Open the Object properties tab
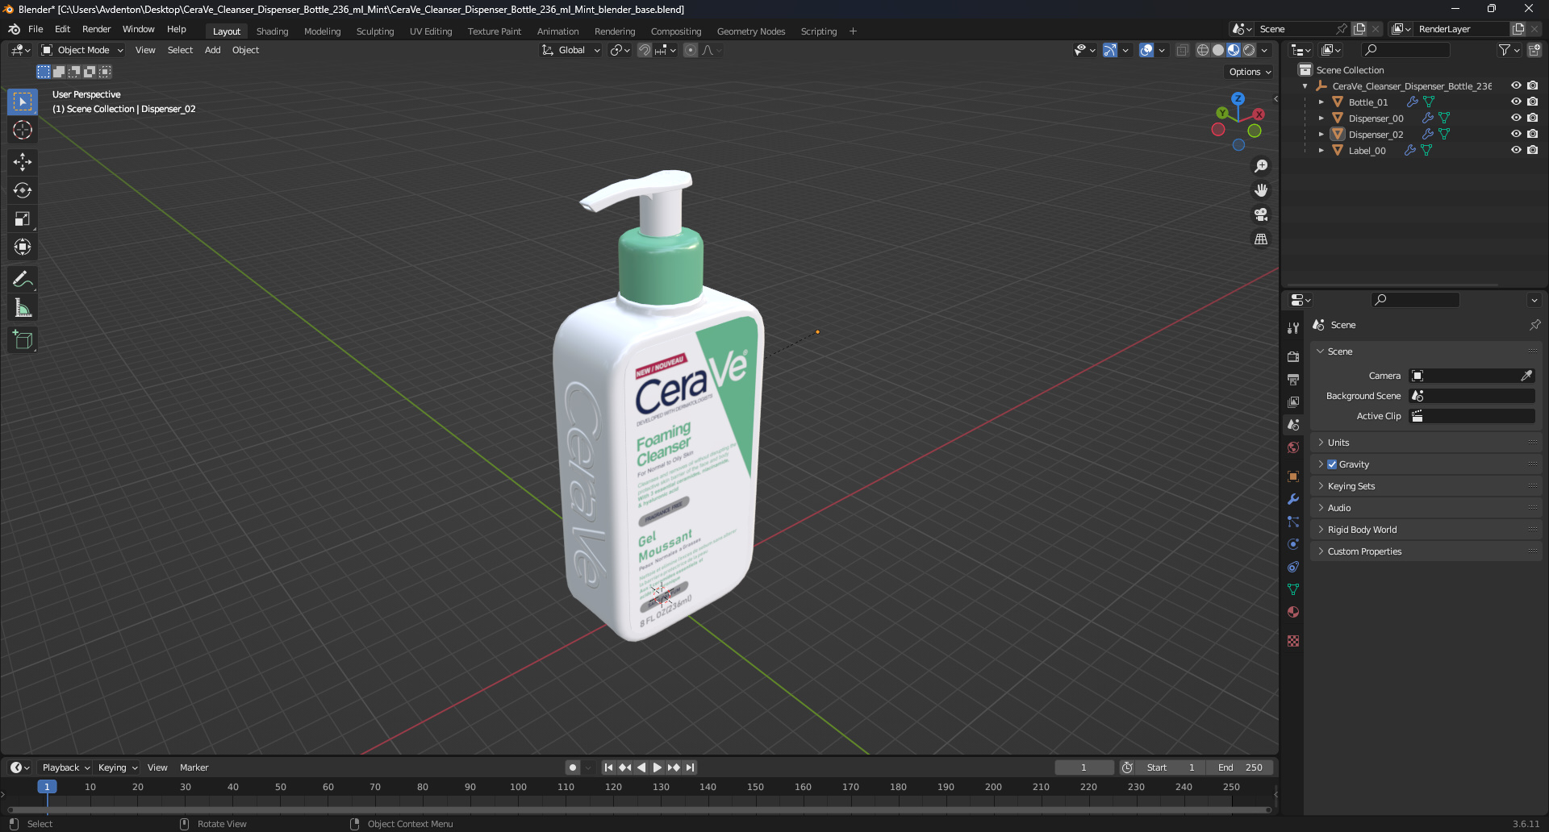The width and height of the screenshot is (1549, 832). click(x=1293, y=476)
